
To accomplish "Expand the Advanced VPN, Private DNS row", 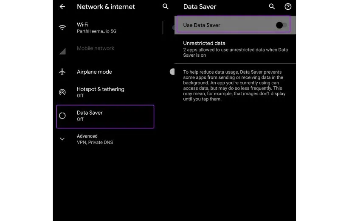I will click(95, 139).
